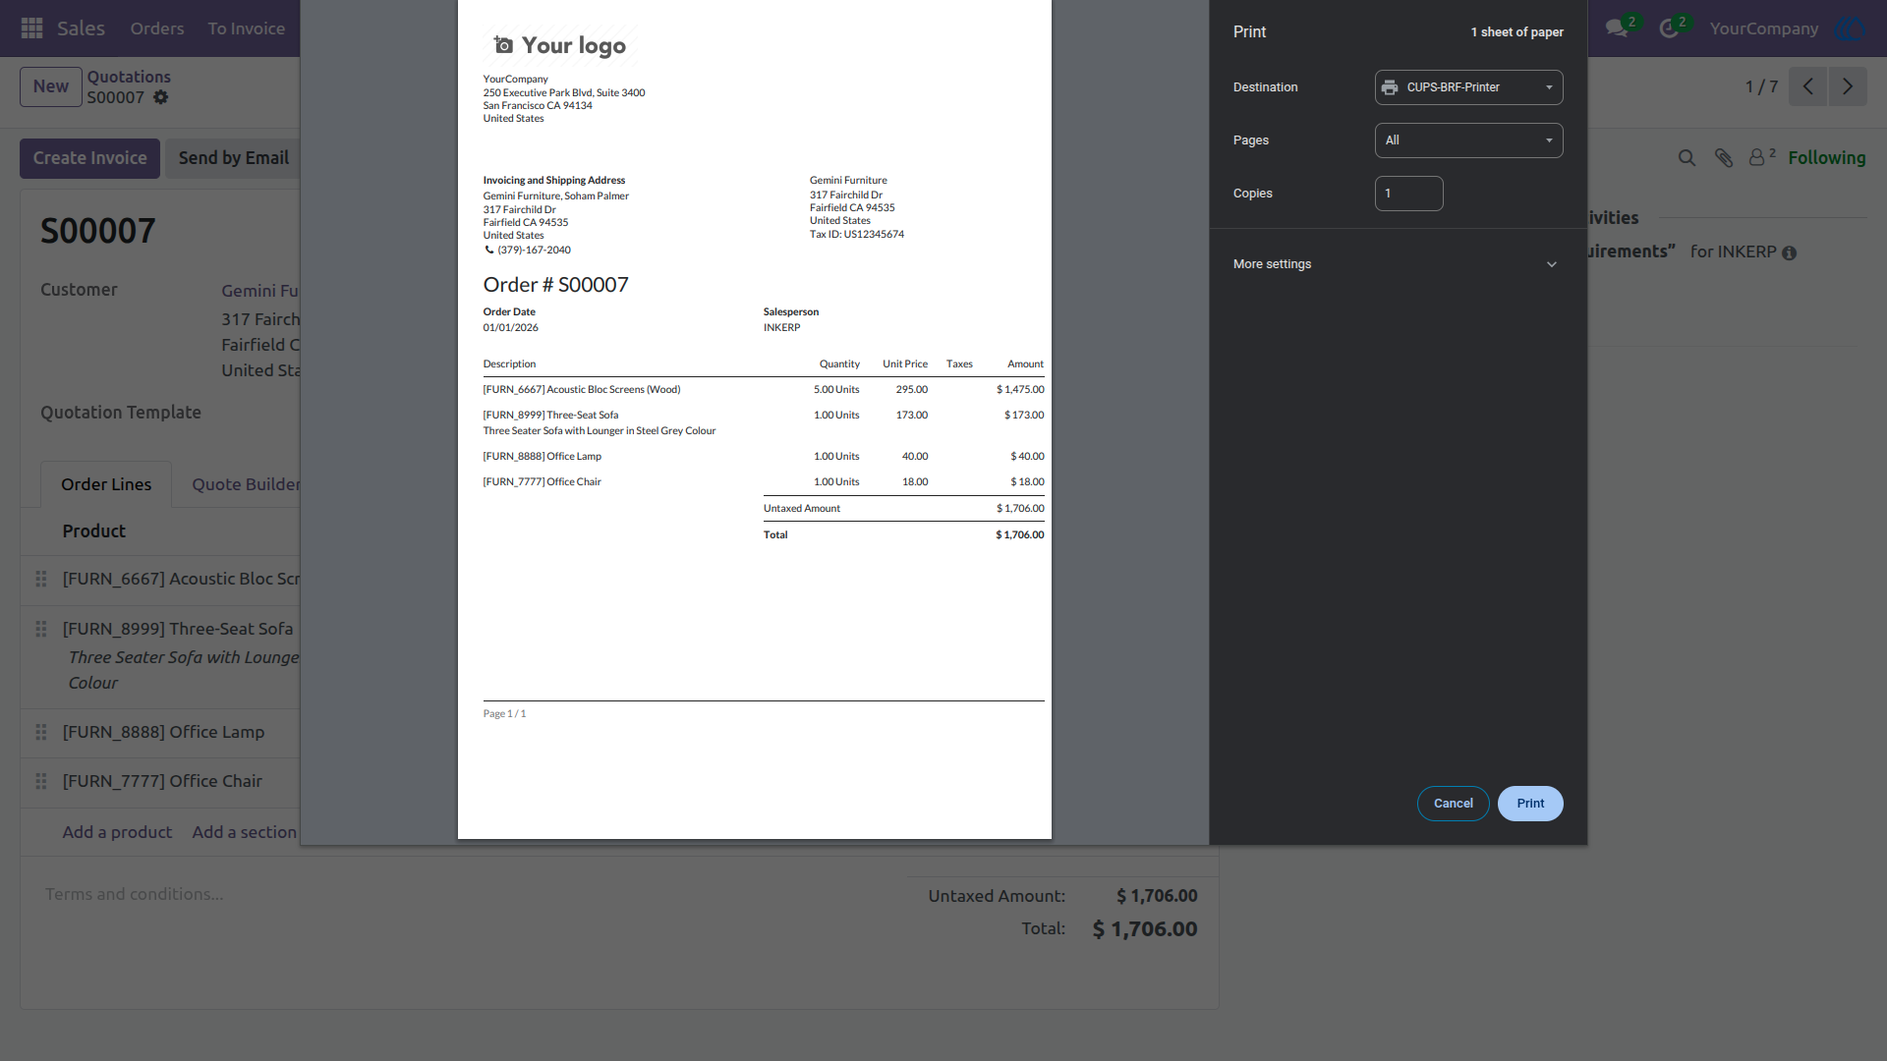Click the attachments paperclip icon

tap(1724, 158)
